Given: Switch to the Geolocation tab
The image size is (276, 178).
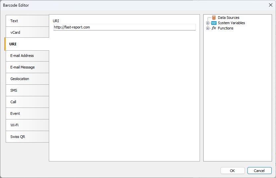Looking at the screenshot, I should coord(27,79).
